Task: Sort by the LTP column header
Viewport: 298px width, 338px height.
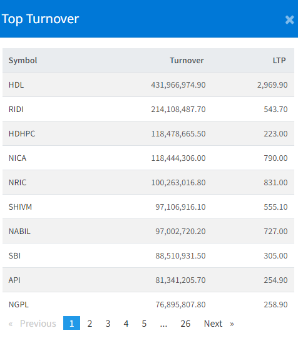Action: pos(279,60)
